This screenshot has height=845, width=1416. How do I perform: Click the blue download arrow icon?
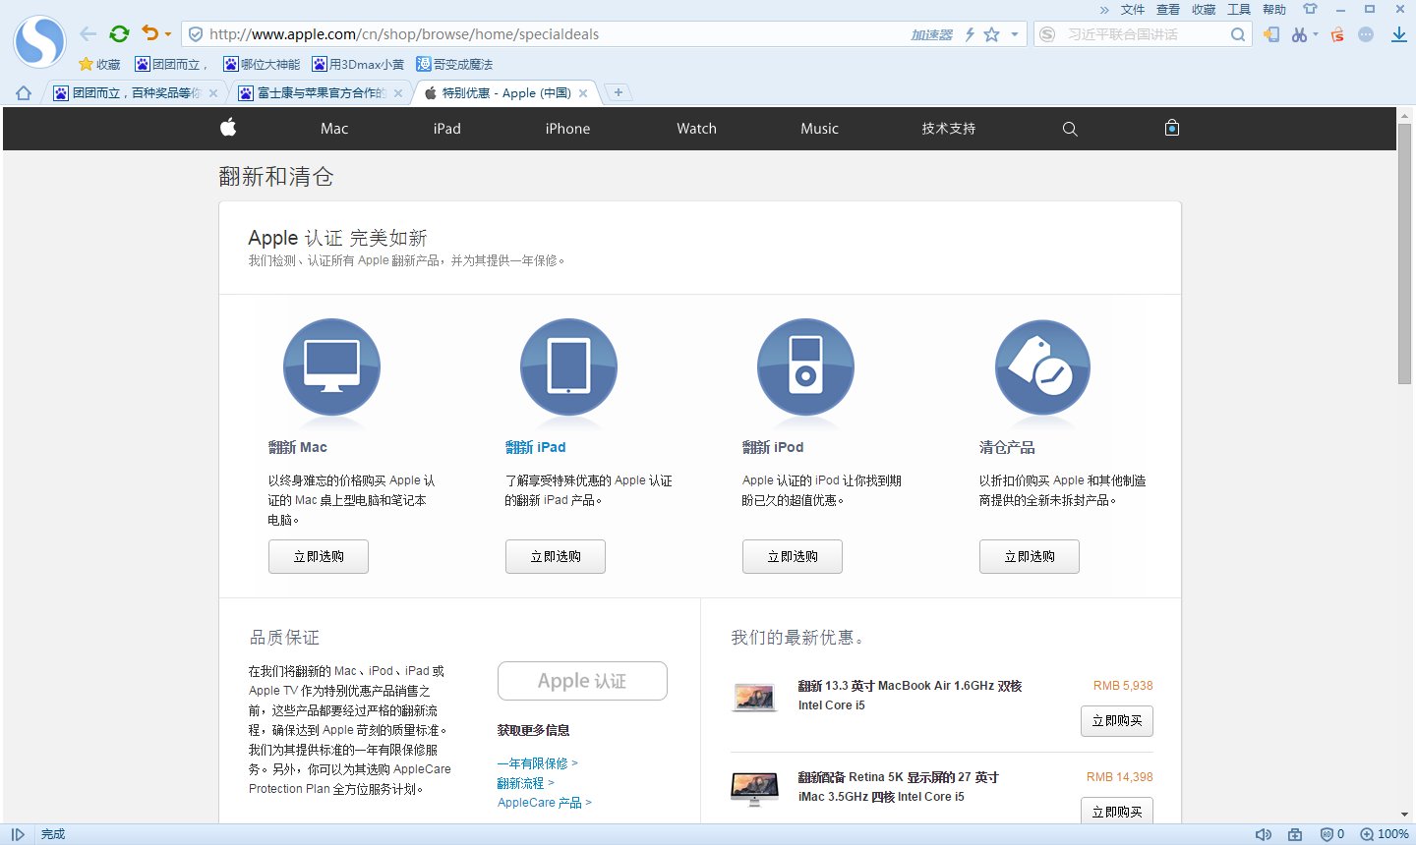[1398, 34]
